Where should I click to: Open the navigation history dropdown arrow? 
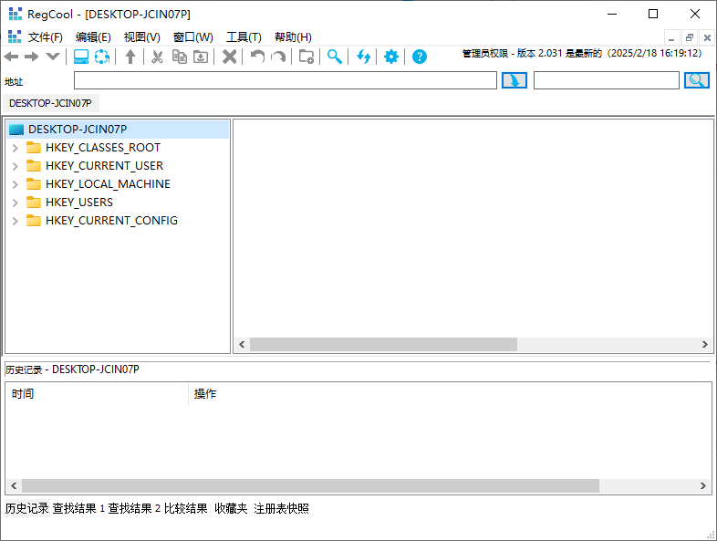[53, 57]
